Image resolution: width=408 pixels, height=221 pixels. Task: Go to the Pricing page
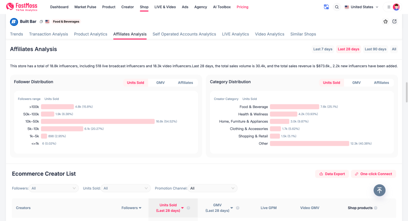243,7
